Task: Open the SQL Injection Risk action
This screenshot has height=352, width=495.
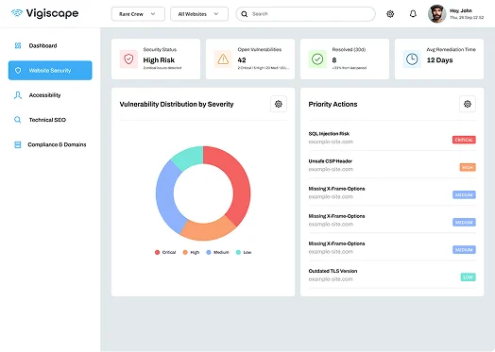Action: click(392, 138)
